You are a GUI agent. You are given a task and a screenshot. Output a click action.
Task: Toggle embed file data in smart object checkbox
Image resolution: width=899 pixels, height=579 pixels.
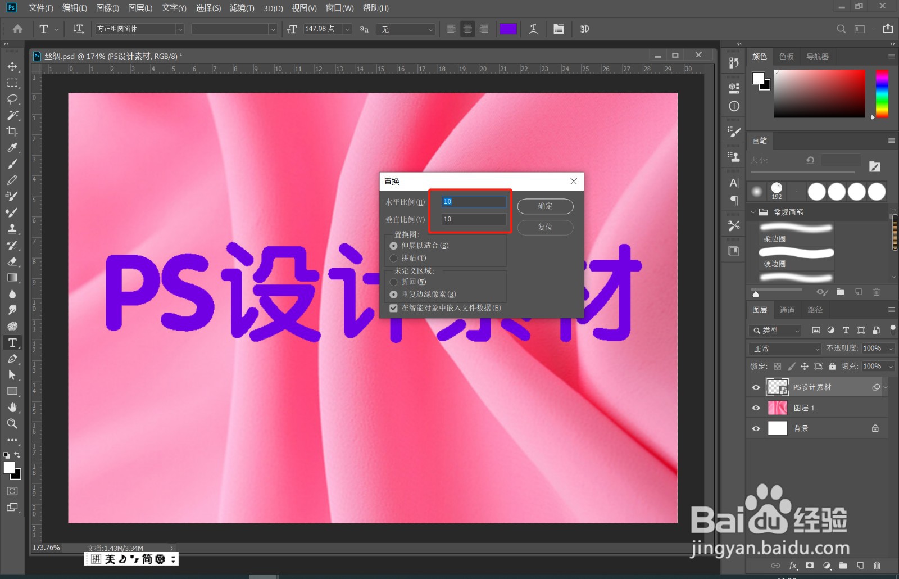[x=393, y=308]
